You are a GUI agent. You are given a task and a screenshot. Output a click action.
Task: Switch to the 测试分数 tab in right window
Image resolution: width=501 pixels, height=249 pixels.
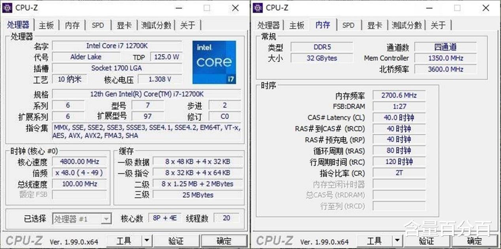(x=406, y=25)
